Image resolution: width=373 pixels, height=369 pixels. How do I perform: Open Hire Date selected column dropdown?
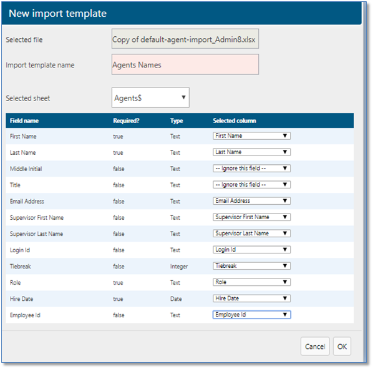(251, 298)
